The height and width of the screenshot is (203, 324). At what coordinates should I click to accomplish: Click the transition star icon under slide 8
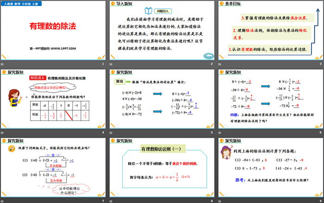click(111, 201)
